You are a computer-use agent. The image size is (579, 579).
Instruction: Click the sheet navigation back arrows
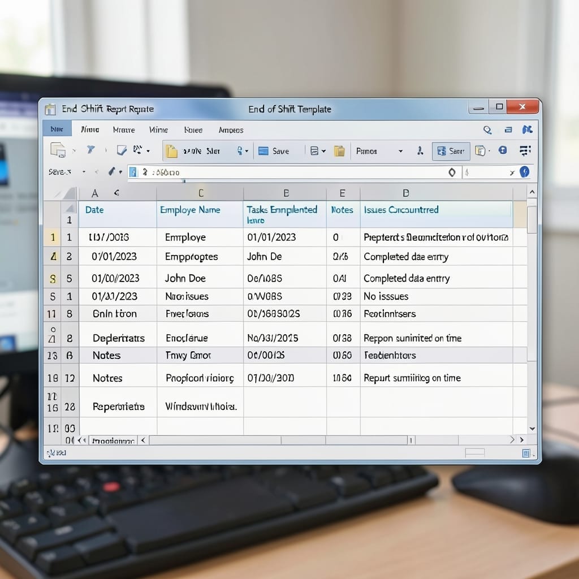(82, 440)
